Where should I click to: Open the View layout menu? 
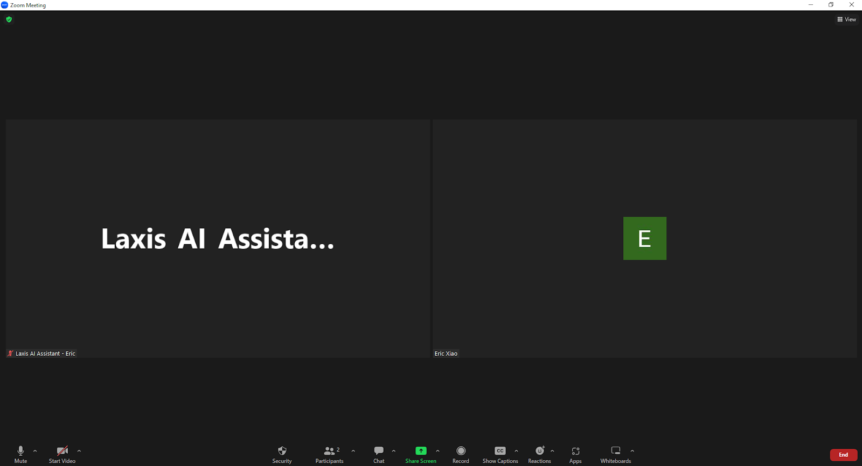point(846,19)
